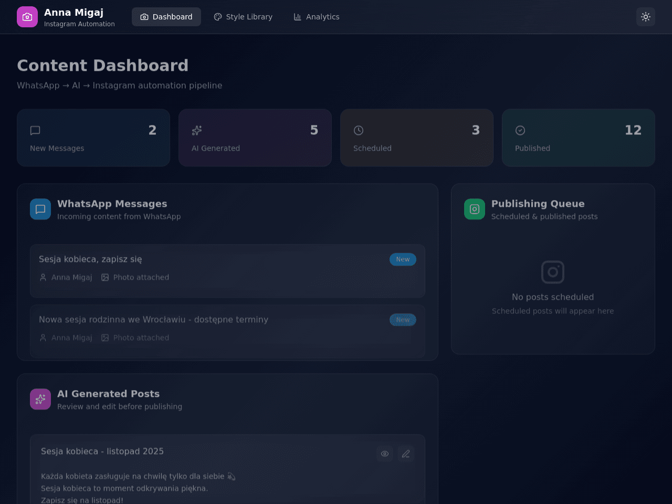Click the New badge on Nowa sesja rodzinna message

(x=403, y=320)
